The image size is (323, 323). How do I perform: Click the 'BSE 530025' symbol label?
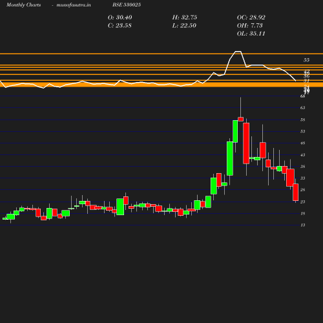pyautogui.click(x=127, y=5)
